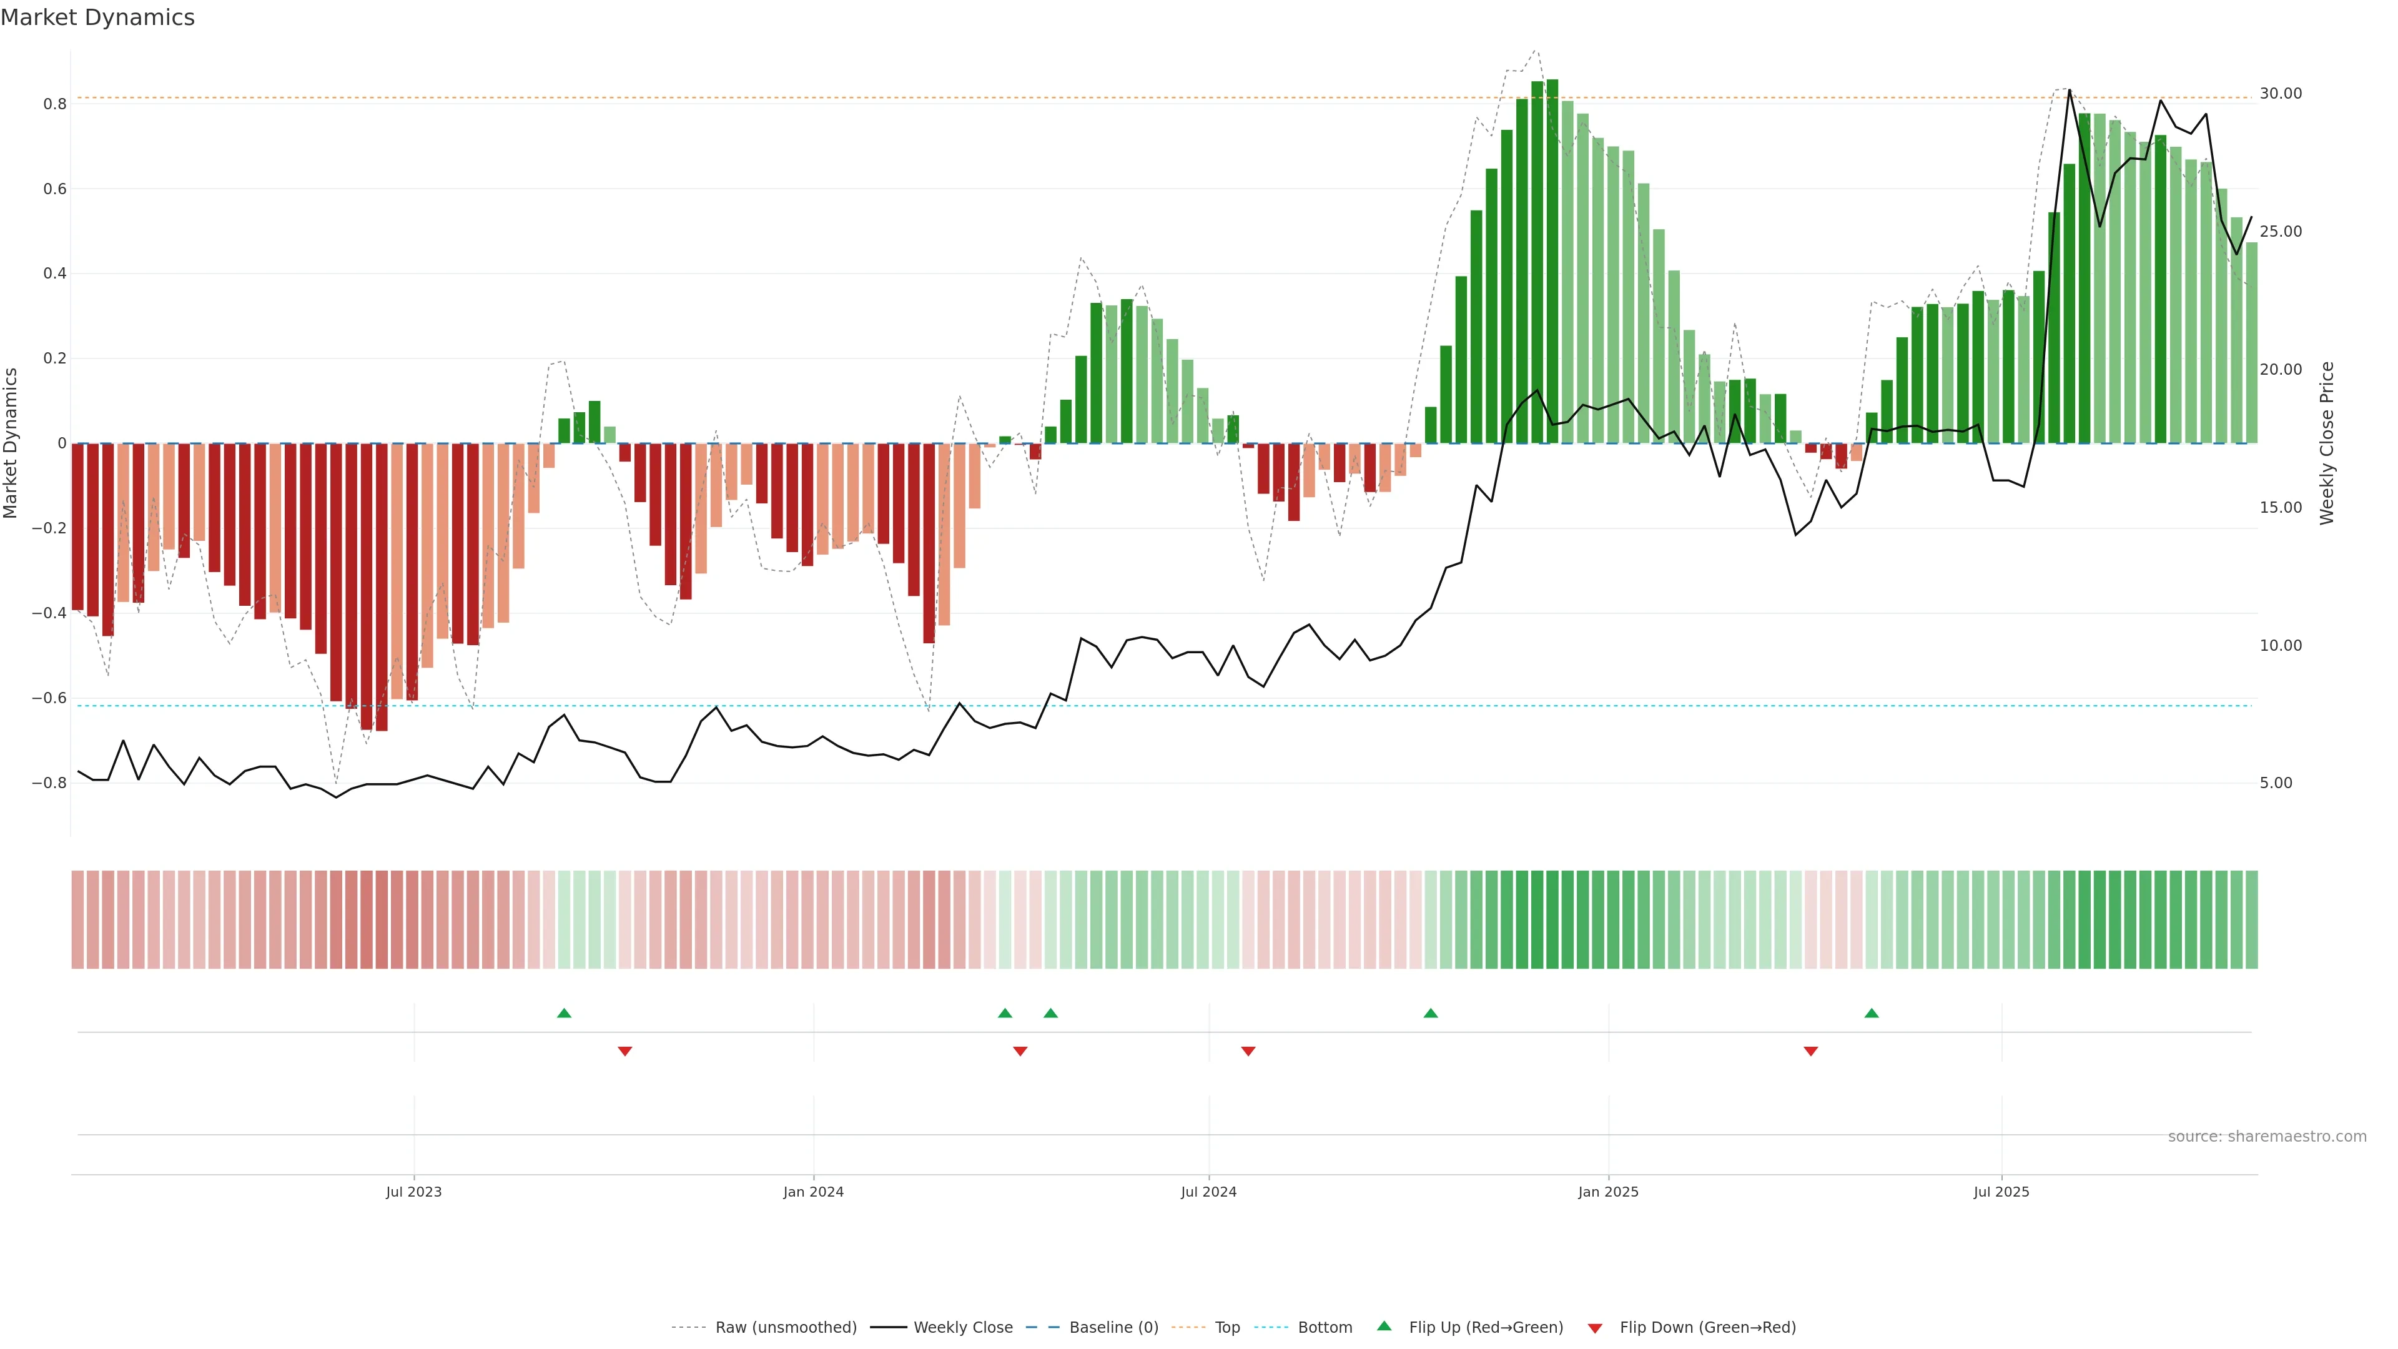Click Flip Down red triangle in legend

[x=1595, y=1328]
